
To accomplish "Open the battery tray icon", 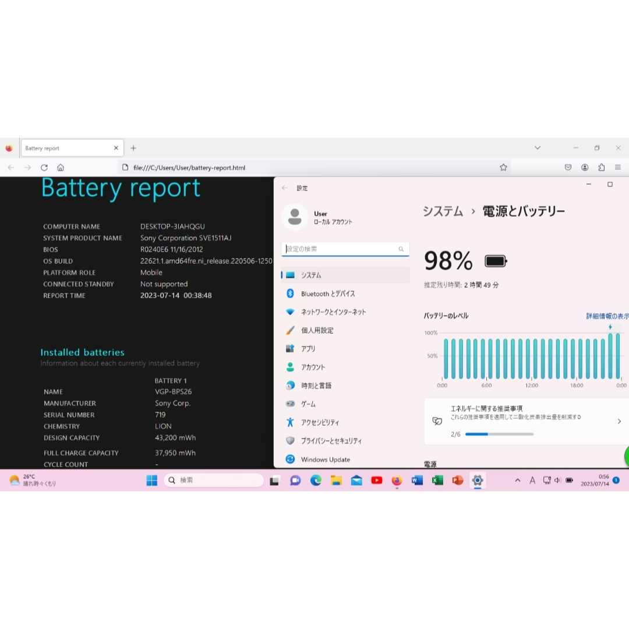I will (569, 480).
